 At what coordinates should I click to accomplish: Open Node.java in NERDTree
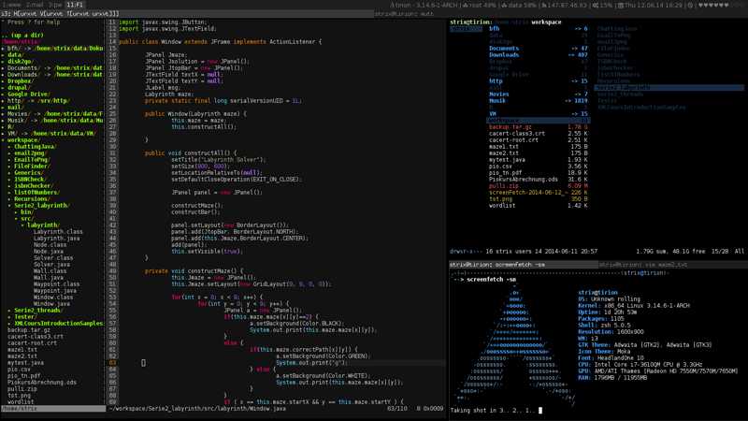tap(49, 251)
